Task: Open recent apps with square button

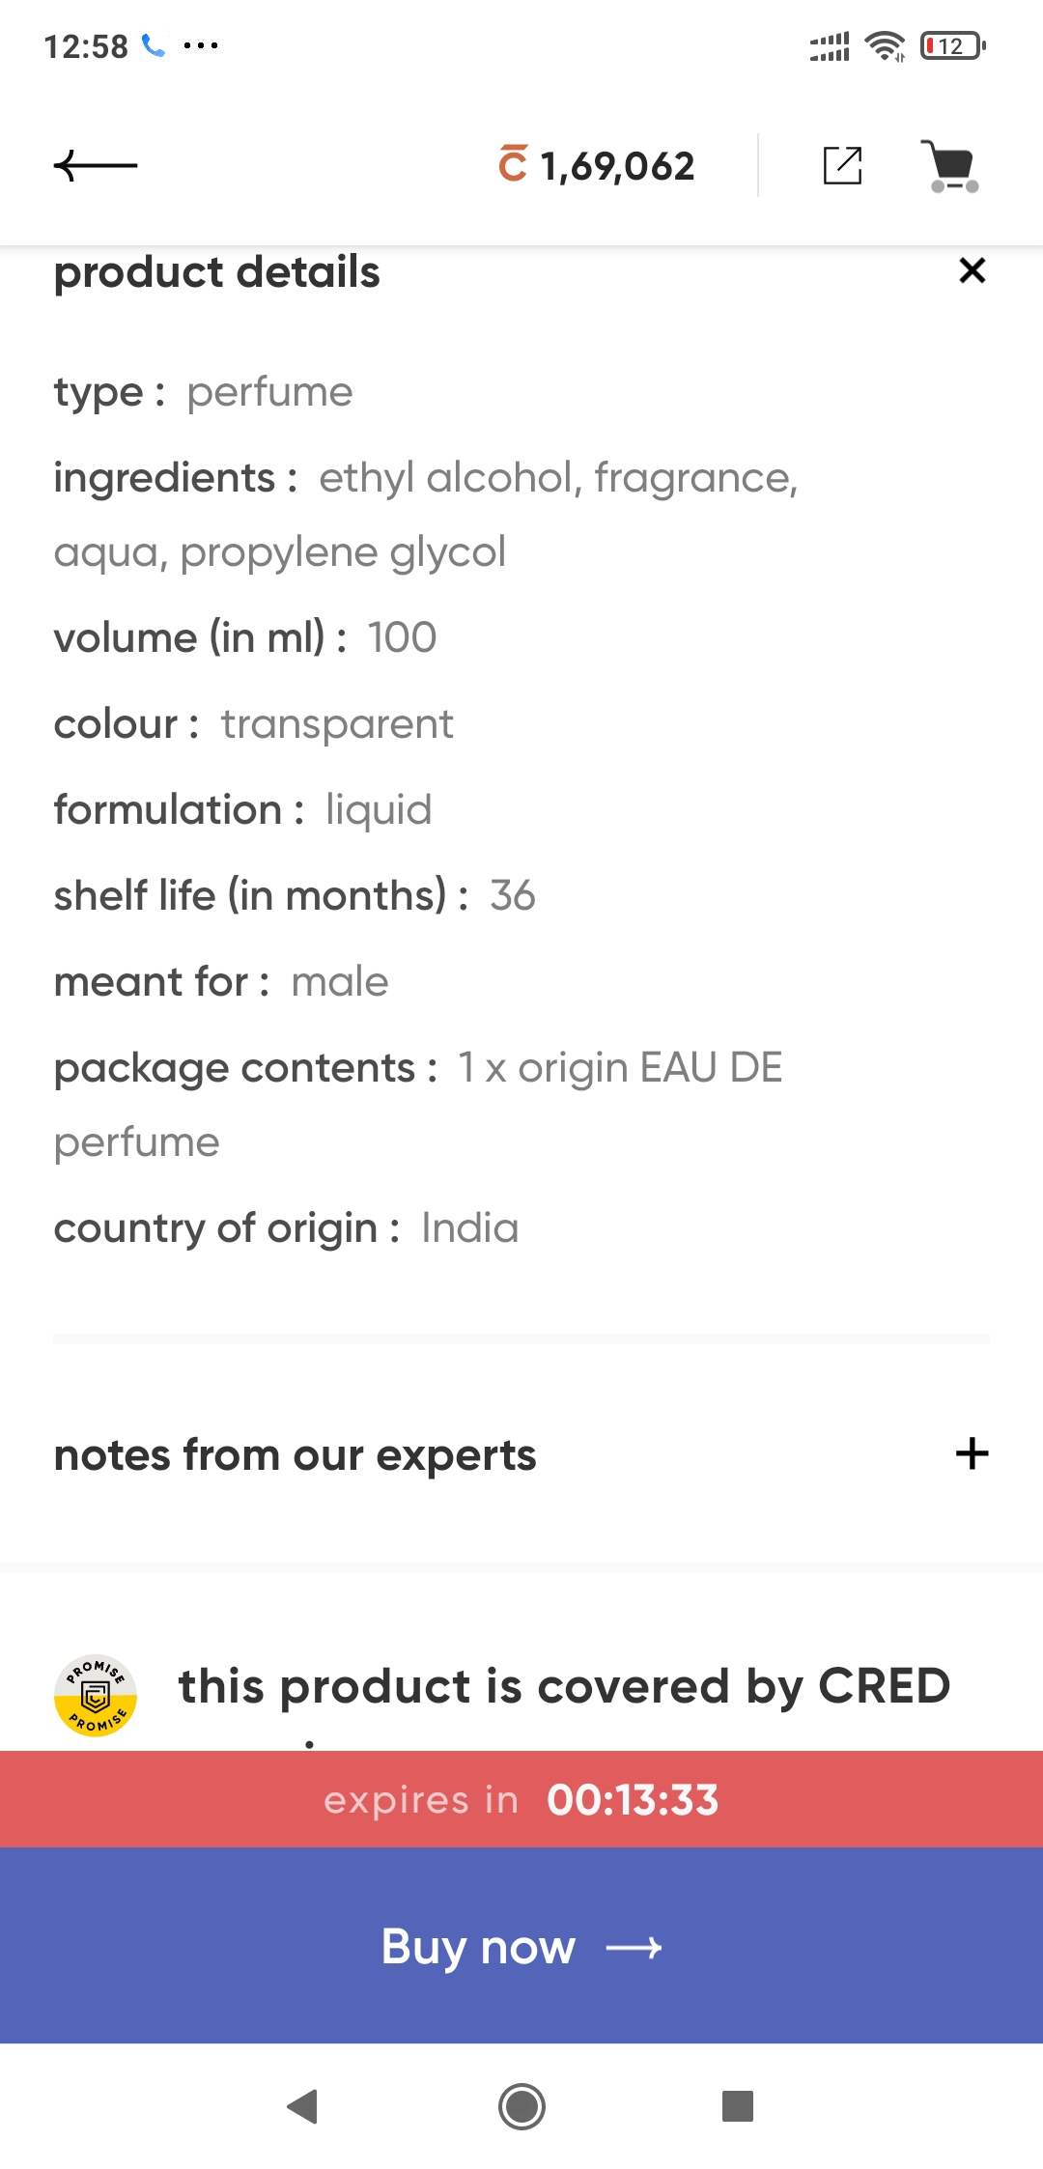Action: click(x=737, y=2105)
